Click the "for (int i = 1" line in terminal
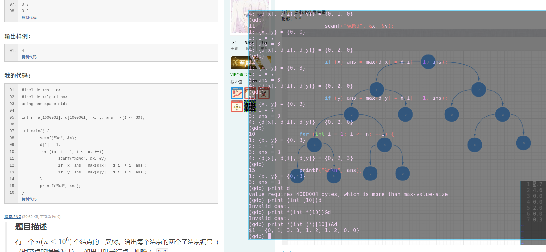This screenshot has height=252, width=546. 347,134
